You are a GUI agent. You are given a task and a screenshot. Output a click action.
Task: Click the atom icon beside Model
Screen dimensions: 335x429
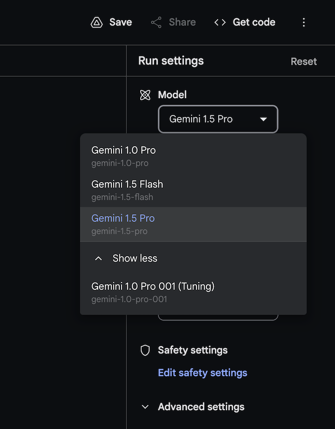click(x=145, y=95)
